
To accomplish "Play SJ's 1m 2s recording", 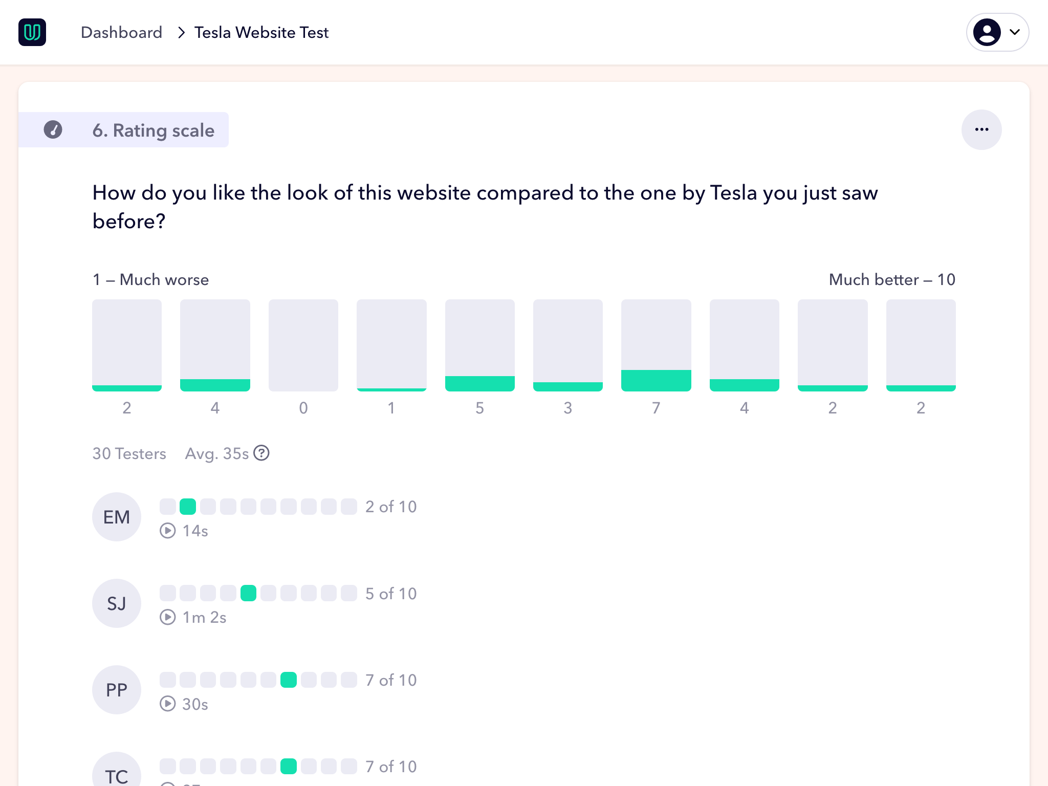I will coord(168,617).
